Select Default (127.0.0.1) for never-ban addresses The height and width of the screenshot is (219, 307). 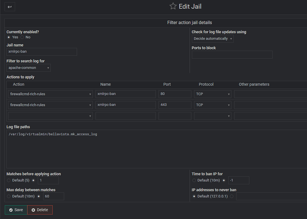point(194,196)
